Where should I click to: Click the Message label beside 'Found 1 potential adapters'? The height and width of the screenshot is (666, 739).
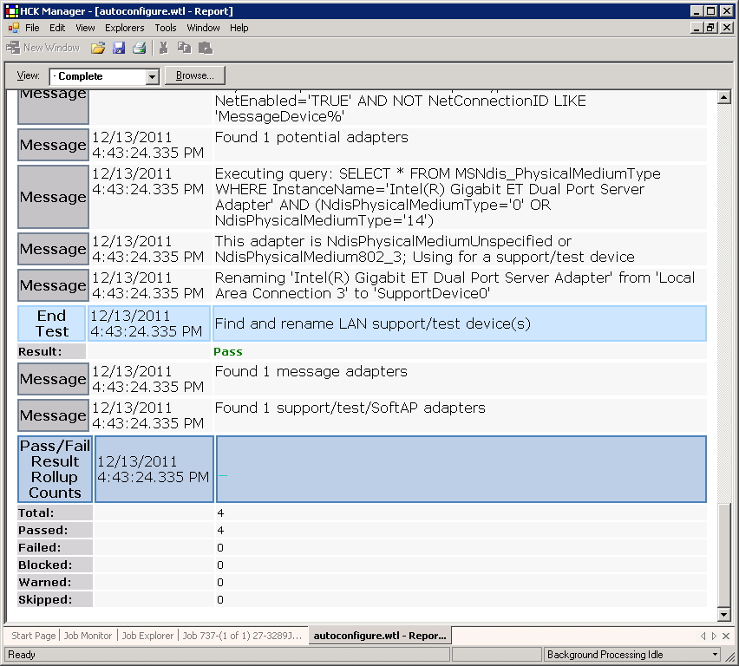(53, 145)
